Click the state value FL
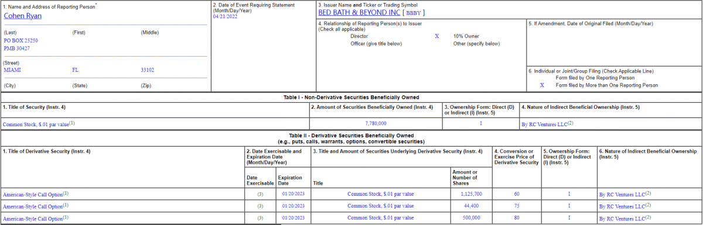The height and width of the screenshot is (225, 703). pos(76,70)
